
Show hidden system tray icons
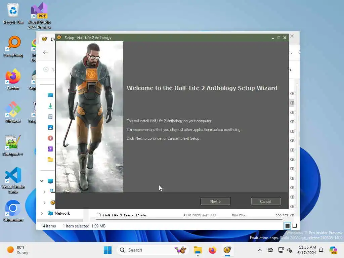click(x=260, y=250)
